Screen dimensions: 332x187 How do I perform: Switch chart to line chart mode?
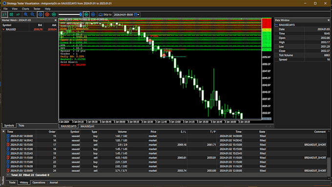click(x=18, y=14)
